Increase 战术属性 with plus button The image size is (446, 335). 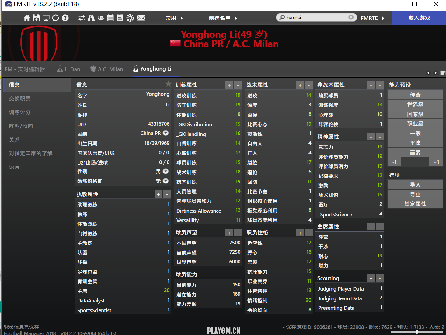point(300,85)
